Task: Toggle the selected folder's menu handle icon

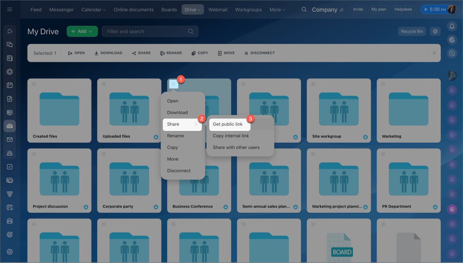Action: [174, 84]
